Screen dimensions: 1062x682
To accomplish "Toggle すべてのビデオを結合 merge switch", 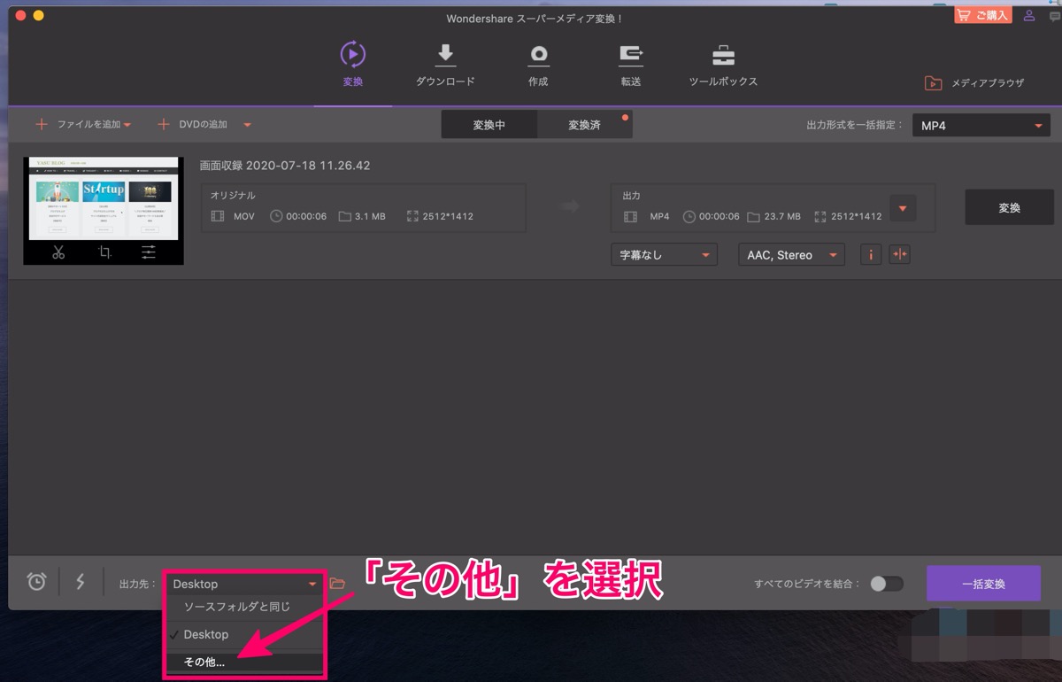I will point(887,584).
